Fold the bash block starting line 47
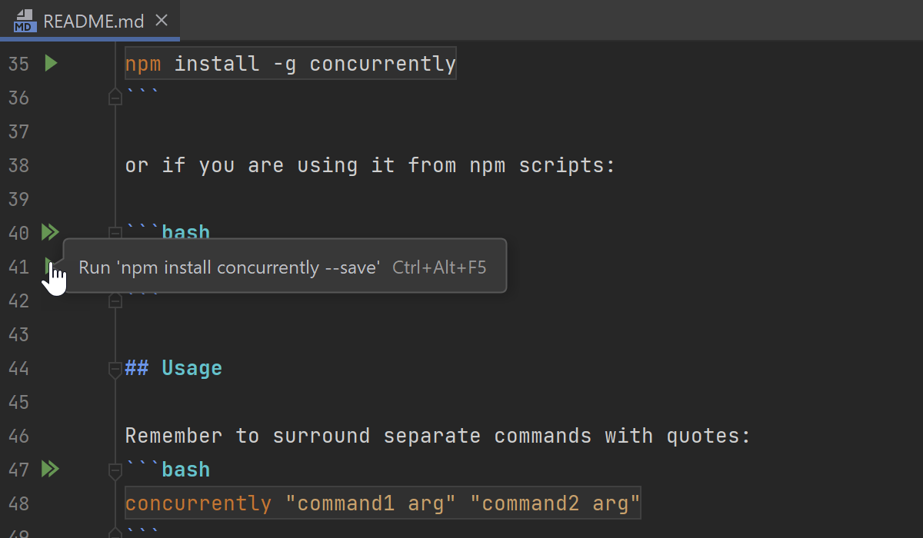The width and height of the screenshot is (923, 538). tap(115, 469)
